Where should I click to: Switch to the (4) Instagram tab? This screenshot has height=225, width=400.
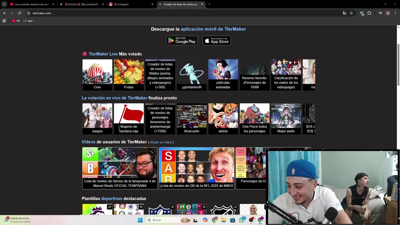[x=131, y=4]
